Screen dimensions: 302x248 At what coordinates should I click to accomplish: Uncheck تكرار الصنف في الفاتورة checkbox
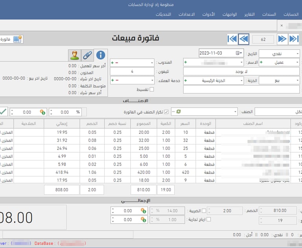[x=166, y=112]
